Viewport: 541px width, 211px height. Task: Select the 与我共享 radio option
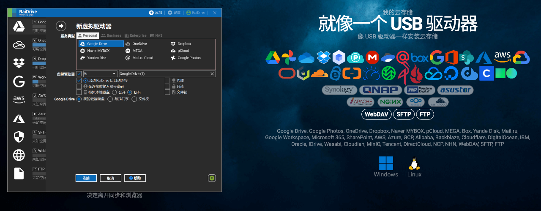110,99
